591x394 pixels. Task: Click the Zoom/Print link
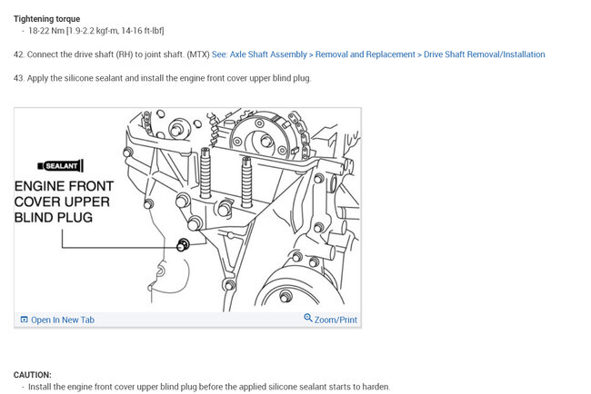336,320
